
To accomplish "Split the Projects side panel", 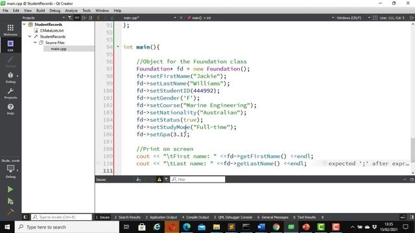I will (84, 17).
